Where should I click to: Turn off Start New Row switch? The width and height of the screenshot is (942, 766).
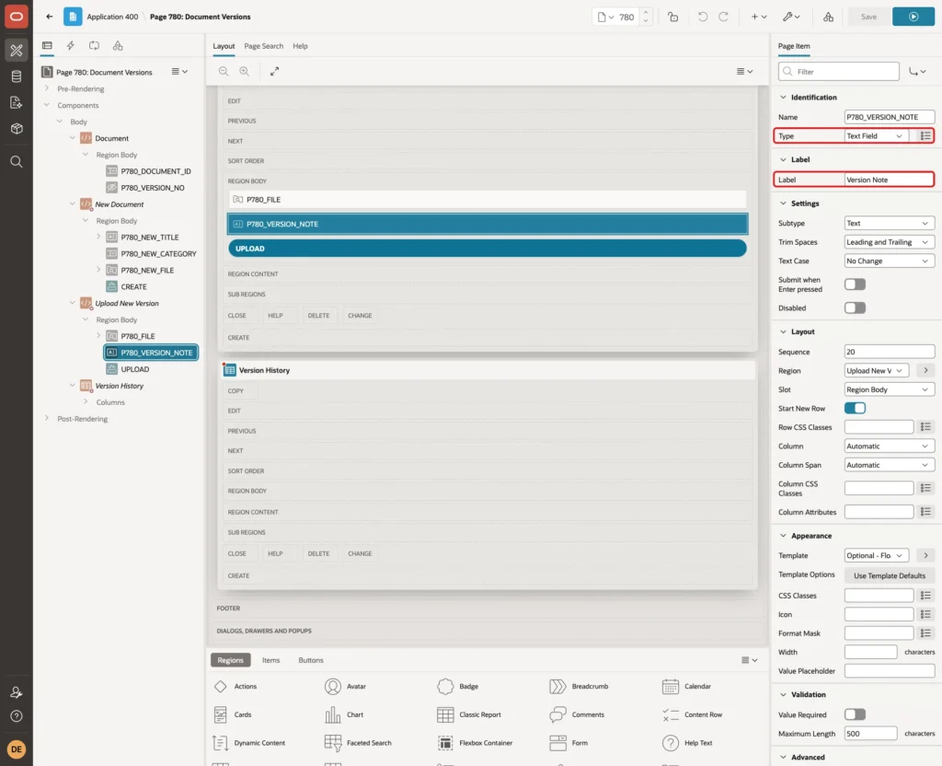click(x=855, y=408)
